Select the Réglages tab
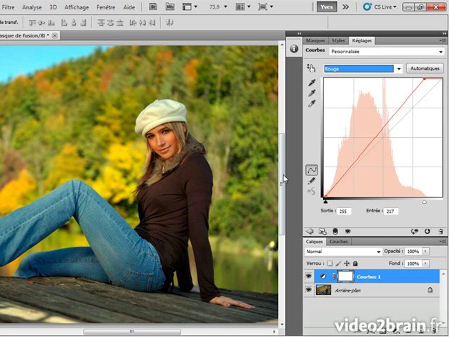Screen dimensions: 449x337 [x=362, y=41]
